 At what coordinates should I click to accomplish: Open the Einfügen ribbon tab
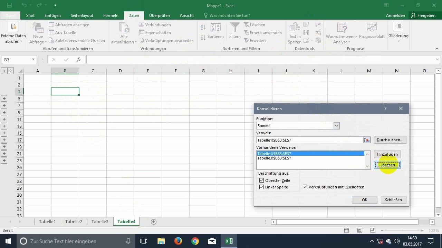click(52, 15)
